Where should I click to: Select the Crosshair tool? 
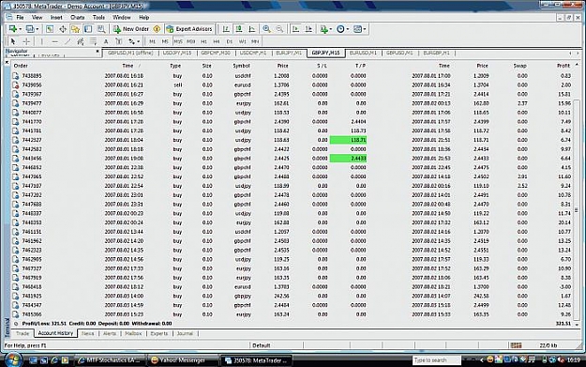click(26, 41)
